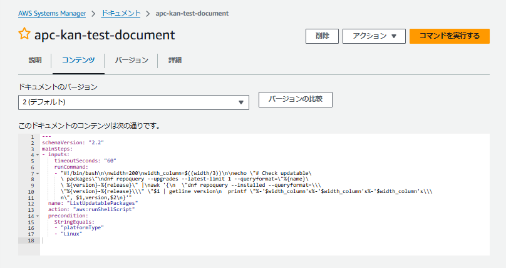Click the timeoutSeconds: "60" line

pos(85,161)
